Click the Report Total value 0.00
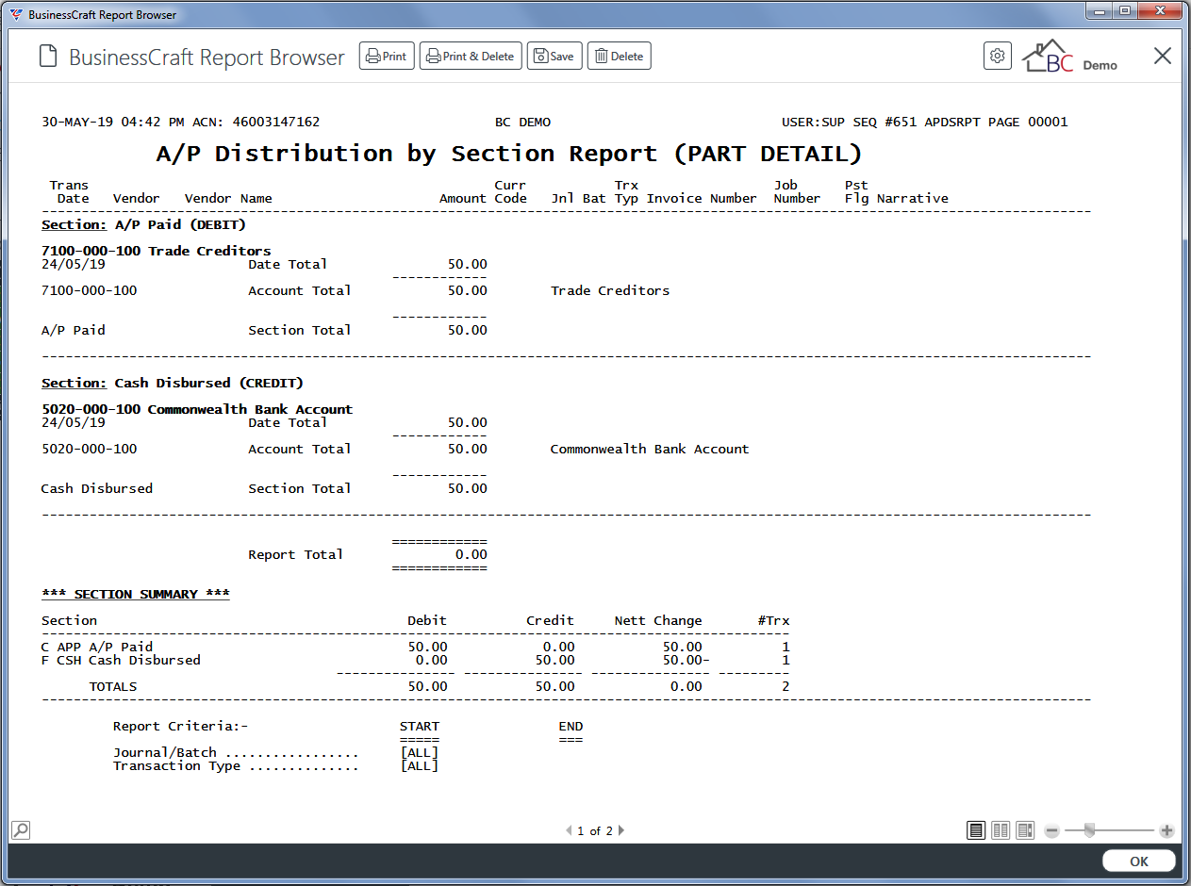Screen dimensions: 1191x886 471,554
